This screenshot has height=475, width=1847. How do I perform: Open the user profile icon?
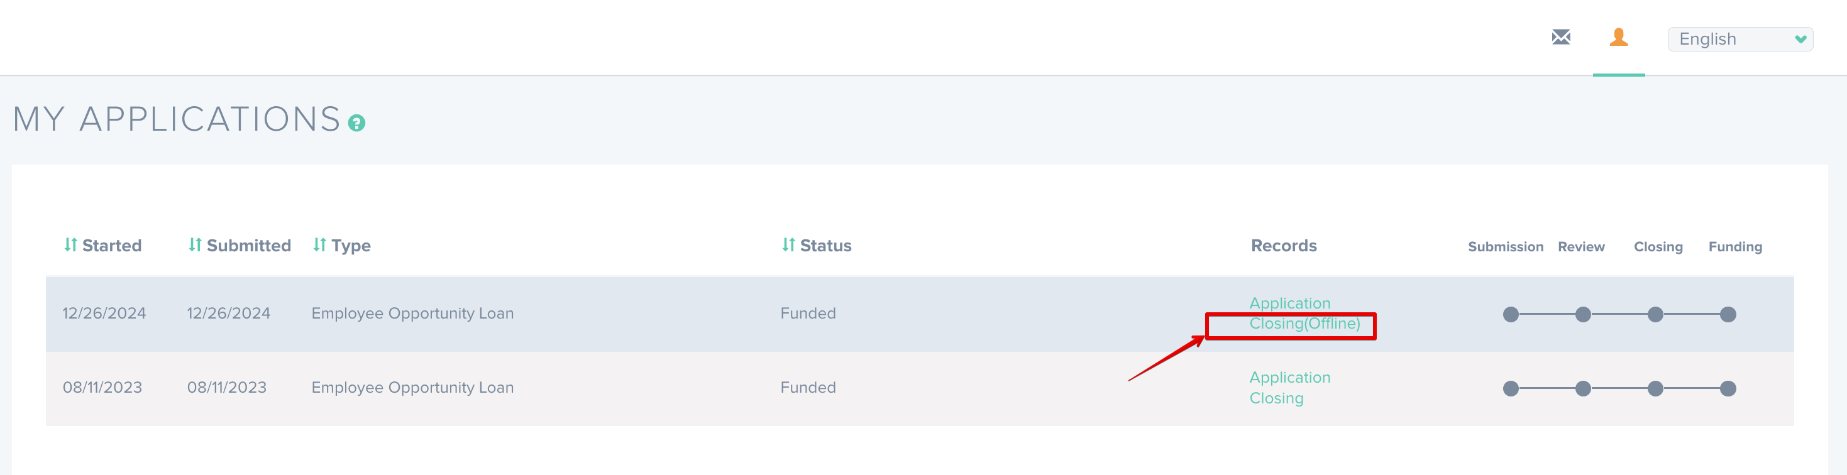pos(1618,37)
